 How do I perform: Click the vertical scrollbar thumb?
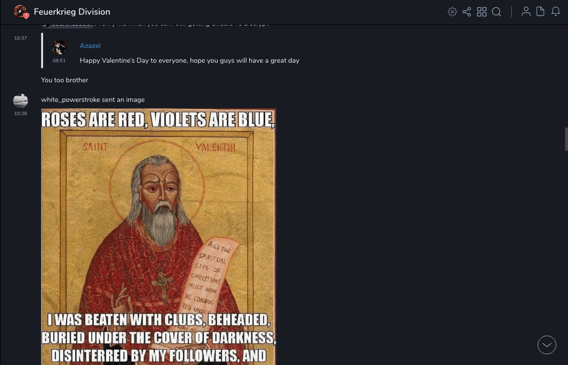click(x=566, y=139)
